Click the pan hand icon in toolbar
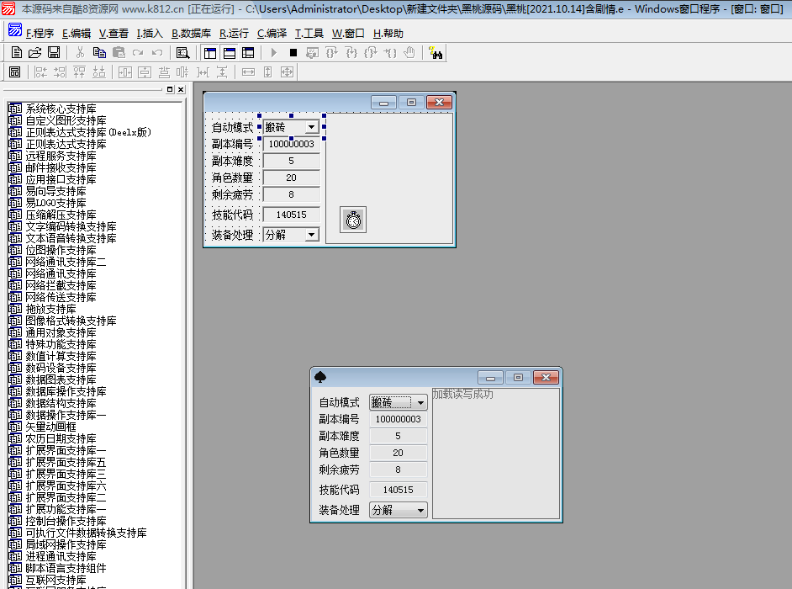Screen dimensions: 792x589 pos(409,53)
